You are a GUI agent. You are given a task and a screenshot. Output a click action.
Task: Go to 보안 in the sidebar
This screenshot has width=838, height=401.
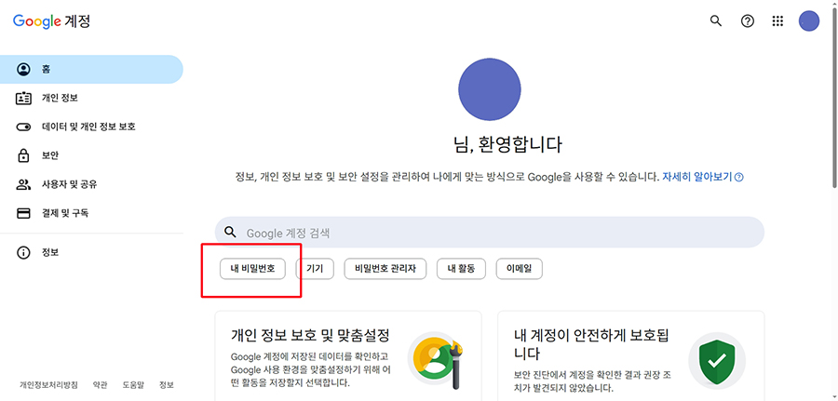[x=91, y=156]
